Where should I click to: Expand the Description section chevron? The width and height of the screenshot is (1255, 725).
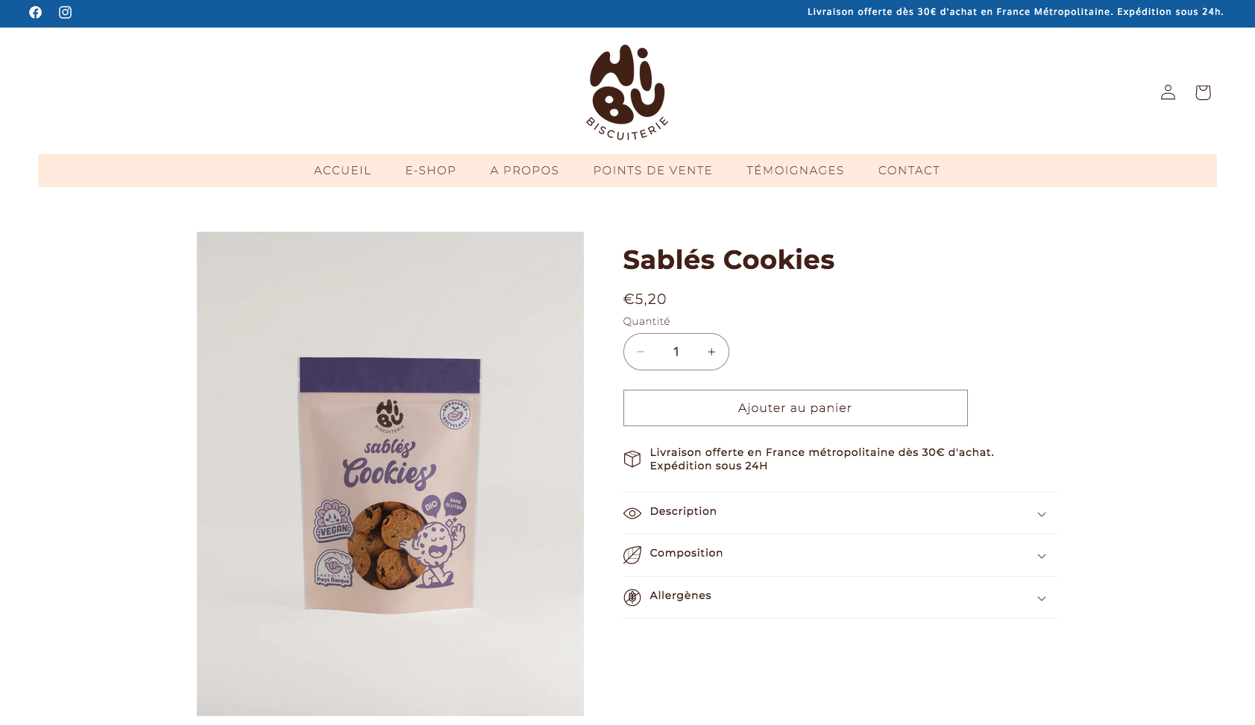point(1042,514)
